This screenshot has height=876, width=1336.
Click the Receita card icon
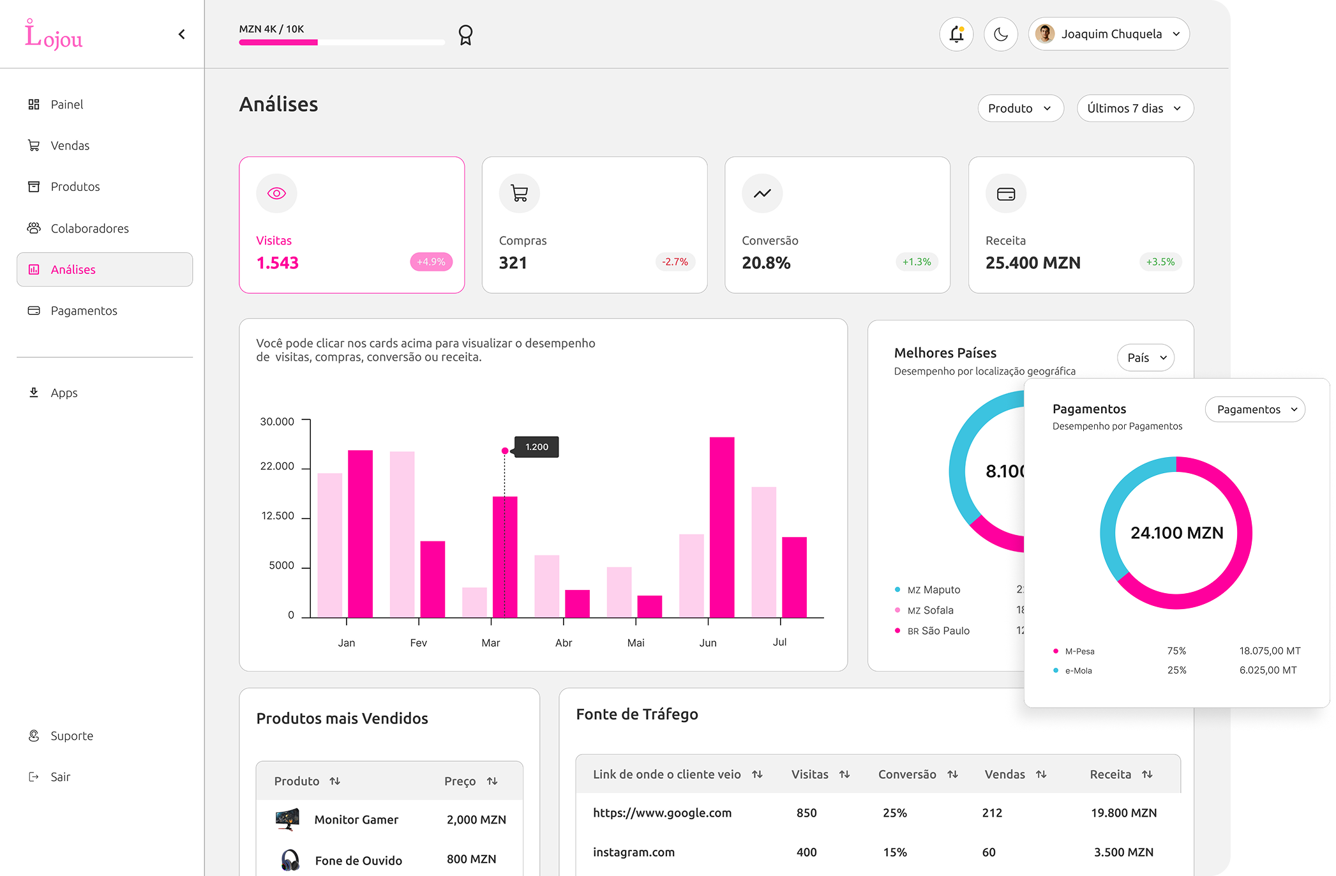click(1006, 193)
